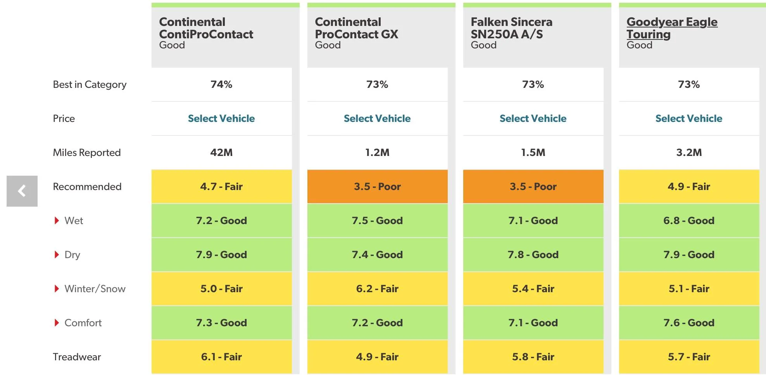Click the 7.5 - Good Wet rating cell

pos(377,221)
